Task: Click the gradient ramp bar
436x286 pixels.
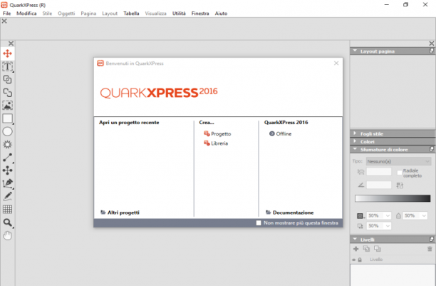Action: tap(393, 198)
